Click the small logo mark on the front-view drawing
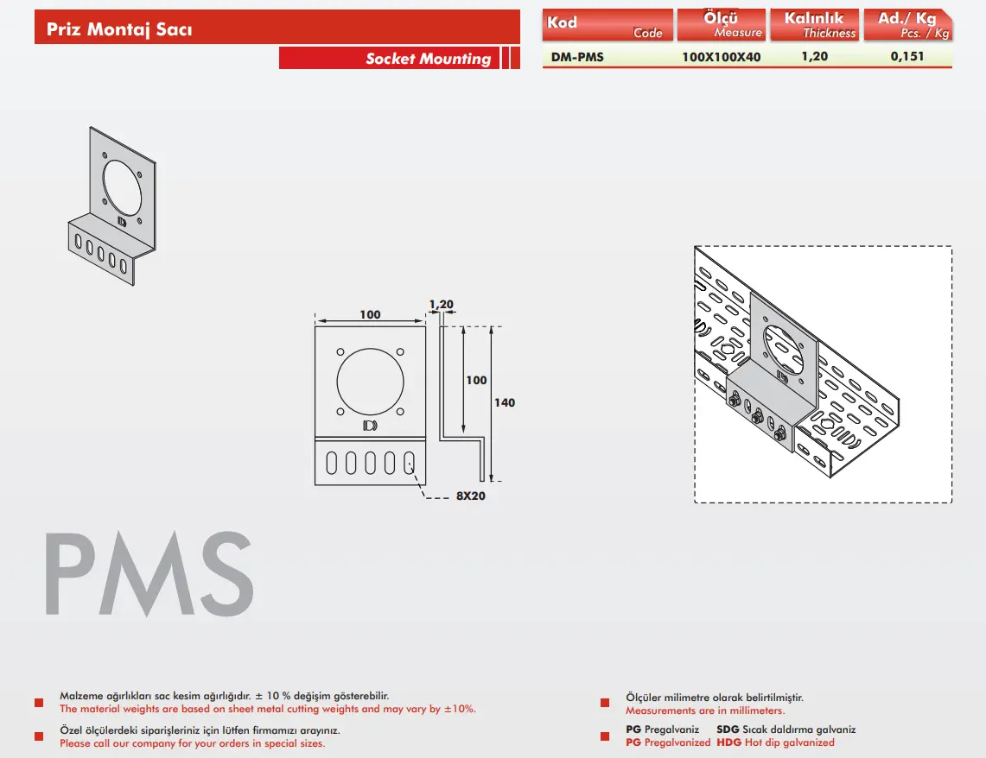The height and width of the screenshot is (758, 986). tap(370, 426)
